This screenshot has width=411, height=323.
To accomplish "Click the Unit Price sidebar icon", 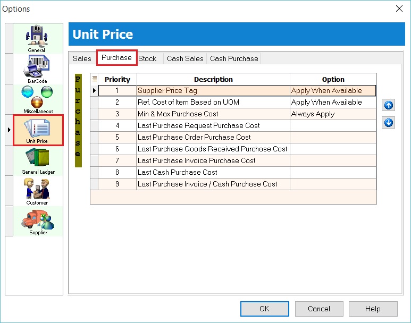I will click(x=38, y=130).
